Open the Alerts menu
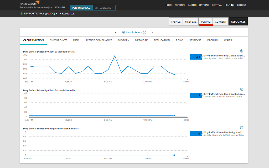 [192, 5]
